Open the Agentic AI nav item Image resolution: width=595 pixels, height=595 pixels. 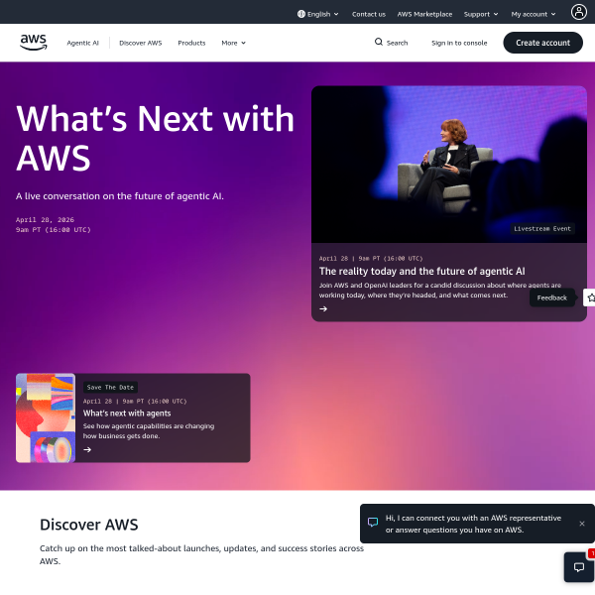[82, 43]
